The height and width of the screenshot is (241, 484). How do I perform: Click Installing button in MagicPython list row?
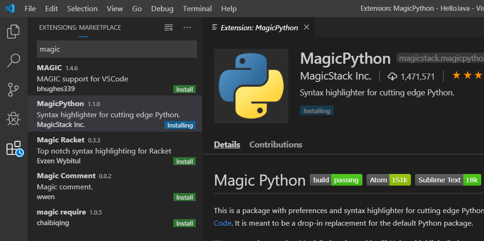180,125
